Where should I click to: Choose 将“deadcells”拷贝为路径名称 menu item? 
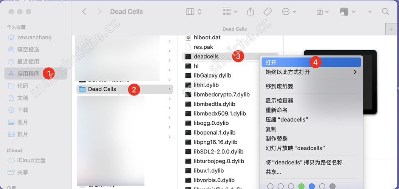point(311,162)
